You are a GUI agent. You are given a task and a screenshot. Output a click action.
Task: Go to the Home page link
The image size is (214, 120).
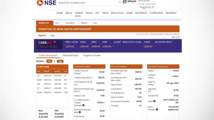tap(59, 13)
